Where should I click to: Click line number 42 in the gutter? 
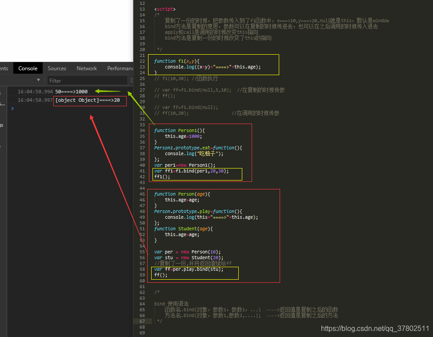[142, 177]
